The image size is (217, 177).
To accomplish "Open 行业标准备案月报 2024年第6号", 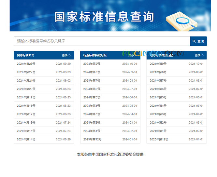I will (x=92, y=89).
